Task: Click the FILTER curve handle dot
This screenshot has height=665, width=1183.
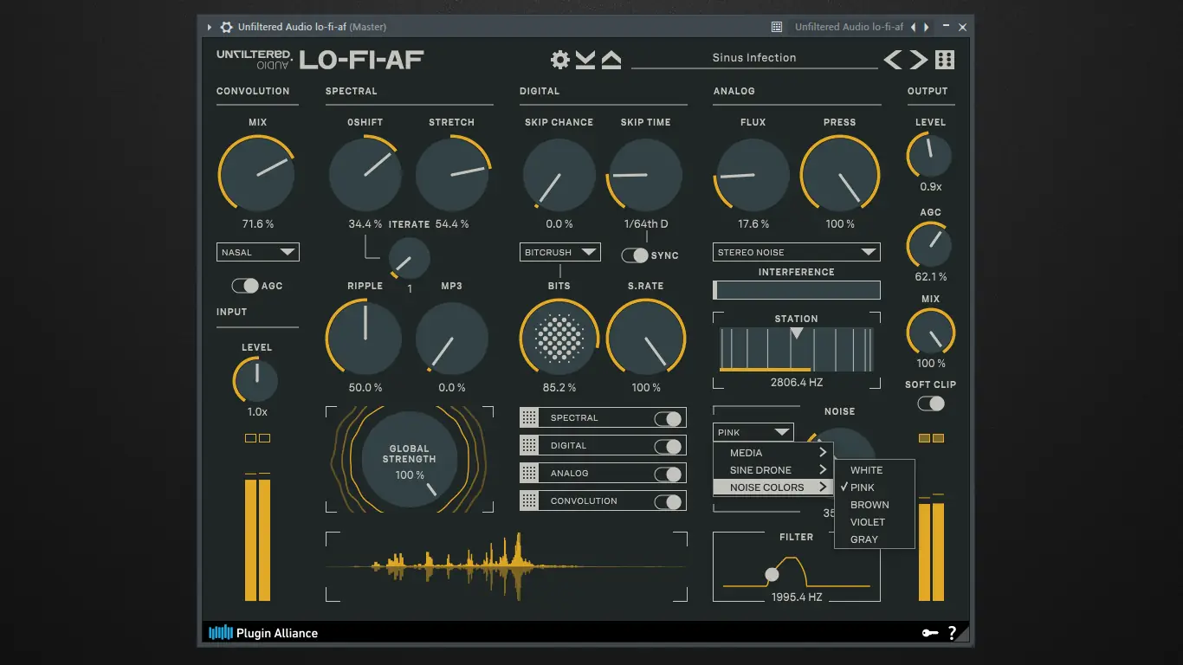Action: tap(772, 574)
